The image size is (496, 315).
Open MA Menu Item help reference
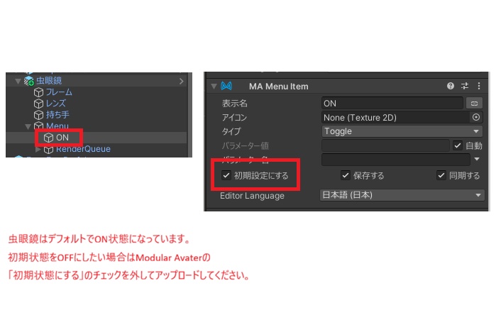point(451,86)
